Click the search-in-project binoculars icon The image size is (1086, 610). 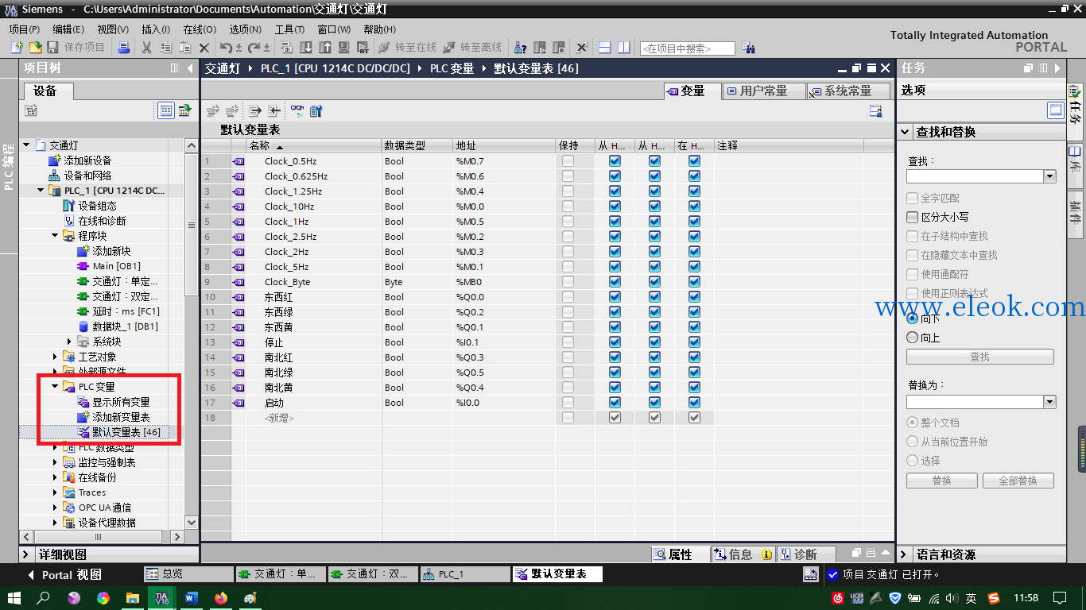pyautogui.click(x=748, y=48)
